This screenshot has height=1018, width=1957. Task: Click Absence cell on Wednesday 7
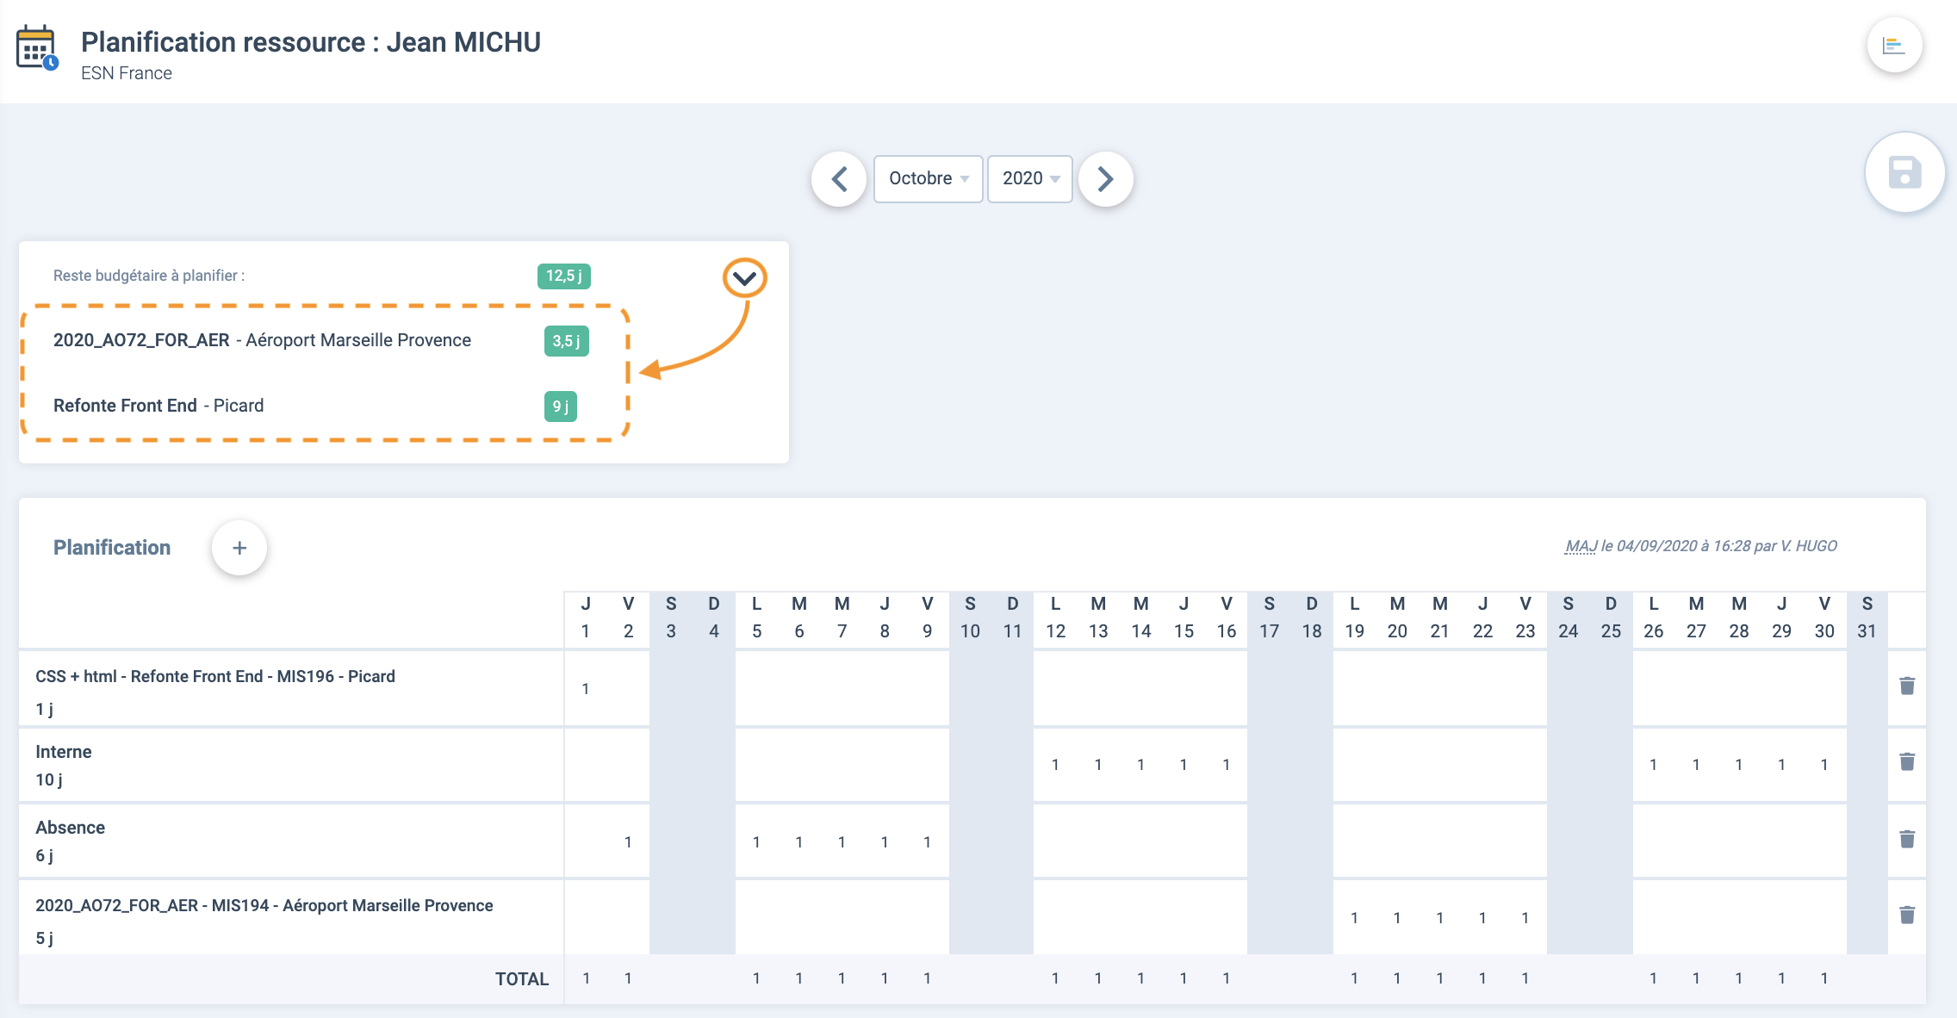[842, 842]
